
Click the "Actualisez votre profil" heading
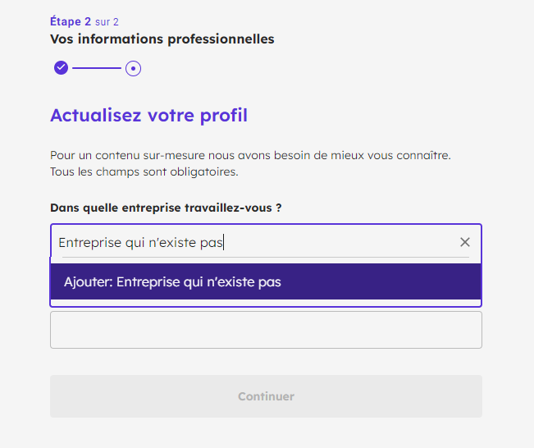pyautogui.click(x=148, y=115)
